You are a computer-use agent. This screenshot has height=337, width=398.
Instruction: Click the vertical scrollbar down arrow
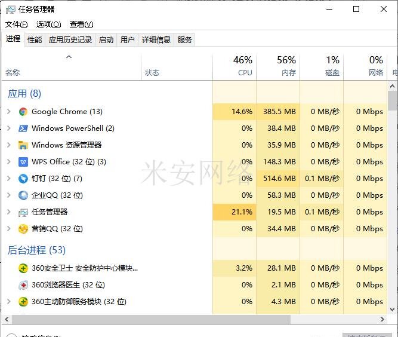(393, 310)
